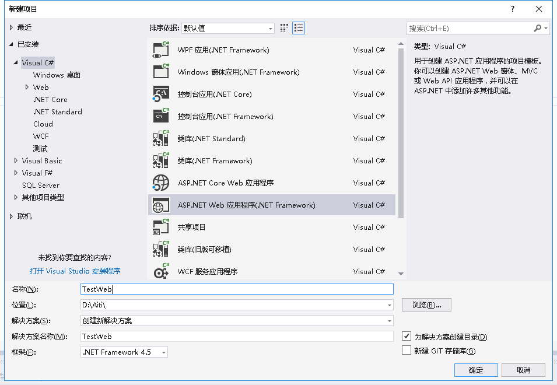This screenshot has width=557, height=385.
Task: Click the legacy portable class library icon
Action: click(x=161, y=249)
